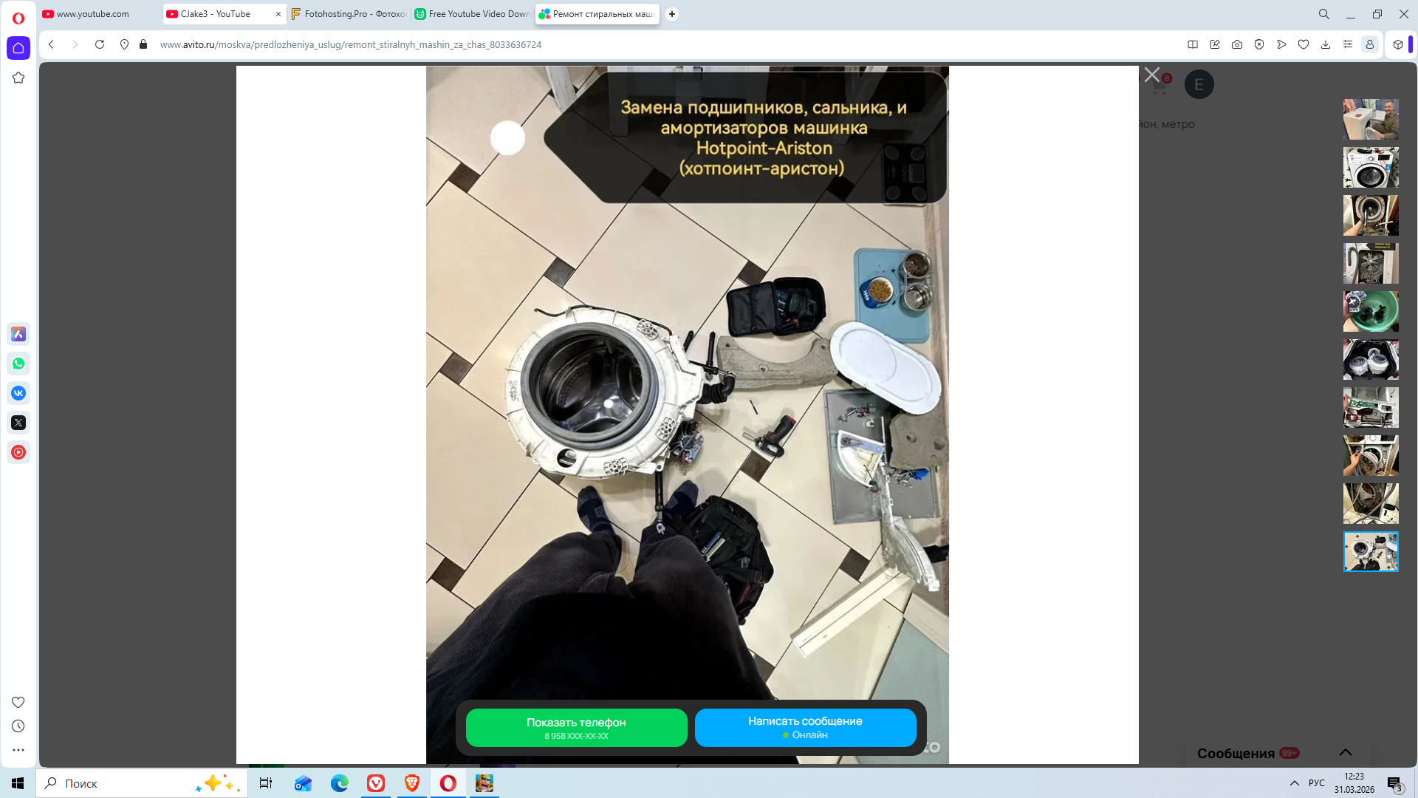This screenshot has width=1418, height=798.
Task: Open downloads icon in address bar
Action: click(x=1326, y=44)
